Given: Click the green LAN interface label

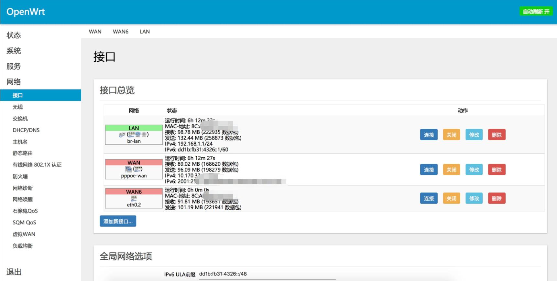Looking at the screenshot, I should tap(134, 128).
